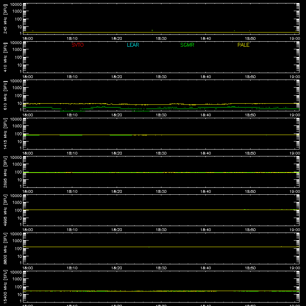
Task: Click the 18:40 tick under the 4995 MHz plot
Action: click(206, 230)
